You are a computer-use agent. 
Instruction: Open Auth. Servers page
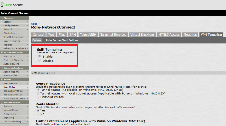point(14,64)
